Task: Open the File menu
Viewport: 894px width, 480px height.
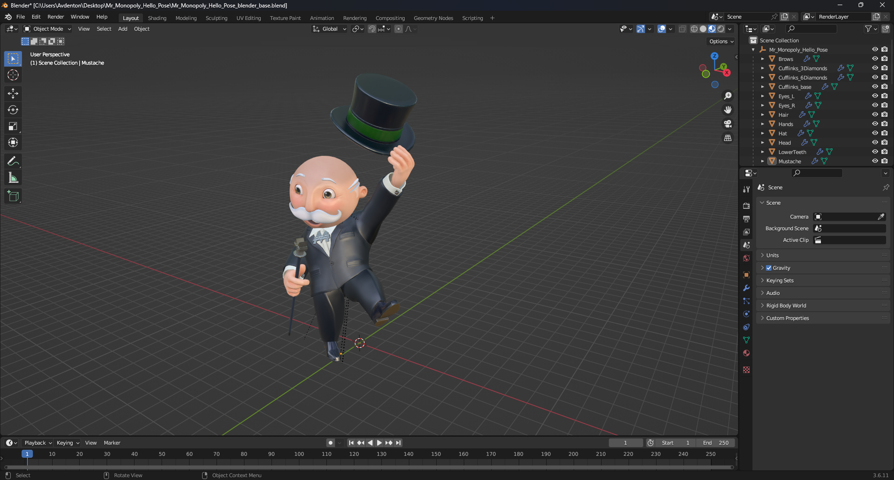Action: point(20,17)
